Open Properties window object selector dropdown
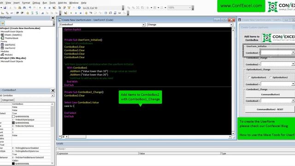The image size is (295, 166). click(53, 95)
